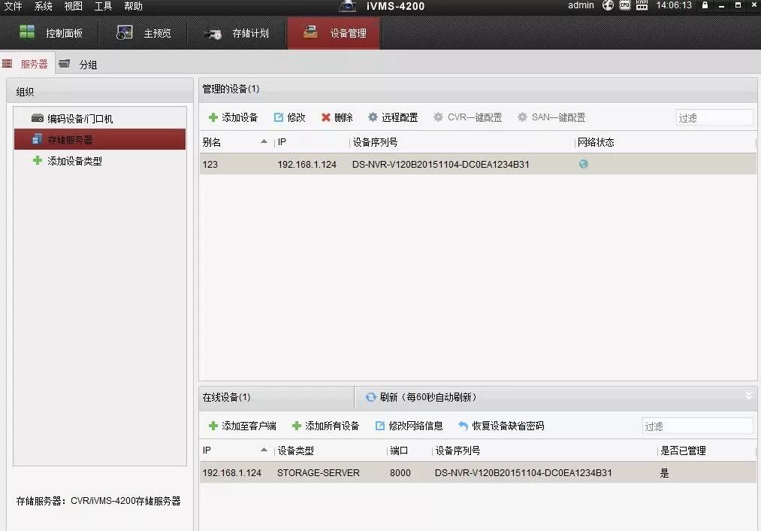Click the storage schedule icon

coord(213,34)
